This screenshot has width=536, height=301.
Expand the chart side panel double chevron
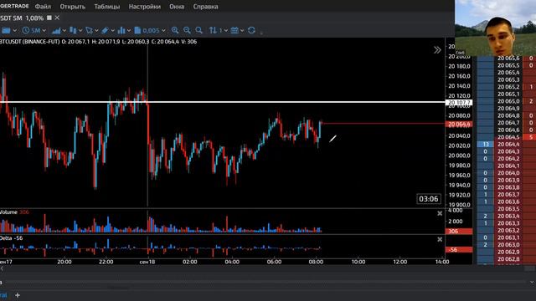[437, 50]
